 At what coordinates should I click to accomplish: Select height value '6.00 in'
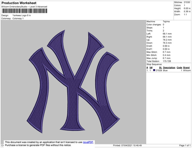coord(187,8)
